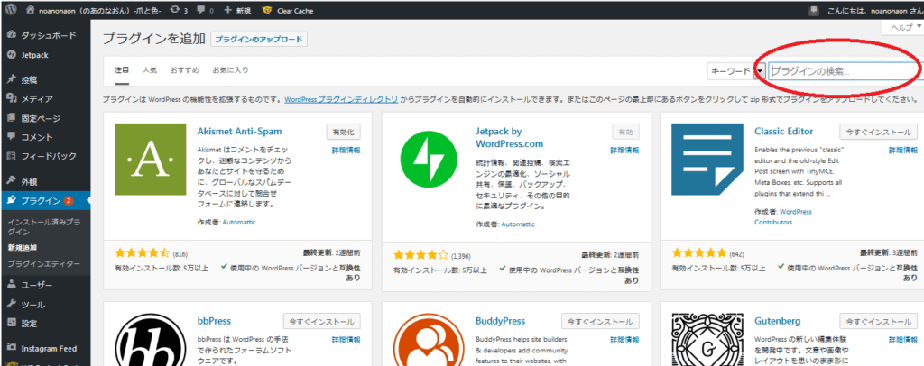Click 有効化 button for Akismet
The image size is (924, 366).
pos(343,132)
